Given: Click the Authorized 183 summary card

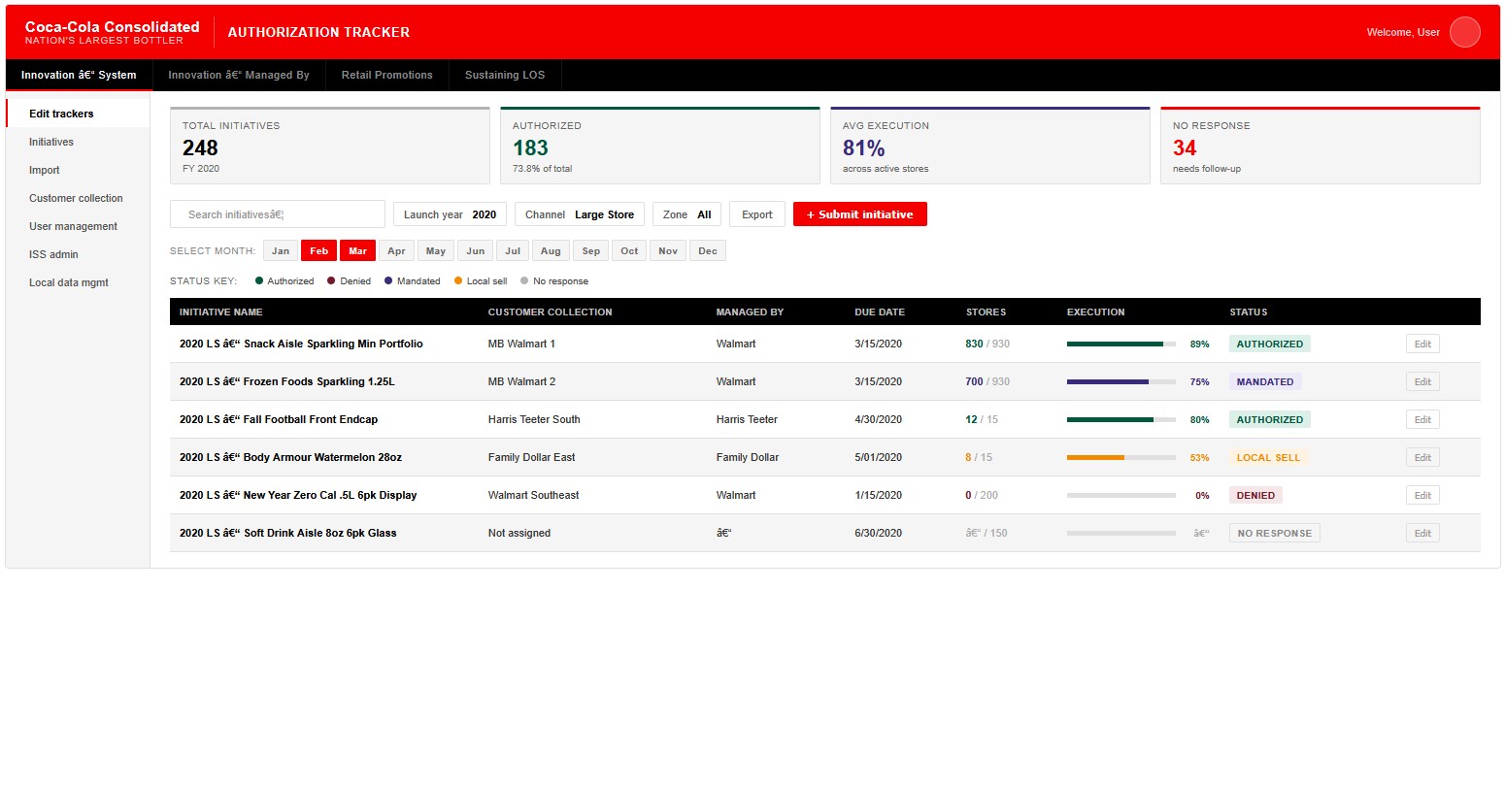Looking at the screenshot, I should click(x=660, y=146).
